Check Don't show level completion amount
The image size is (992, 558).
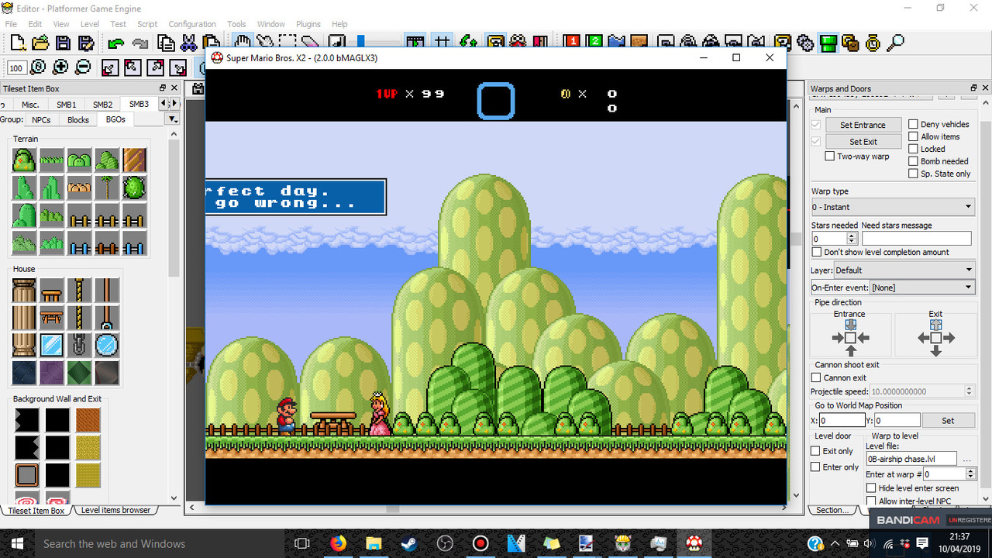pos(816,252)
